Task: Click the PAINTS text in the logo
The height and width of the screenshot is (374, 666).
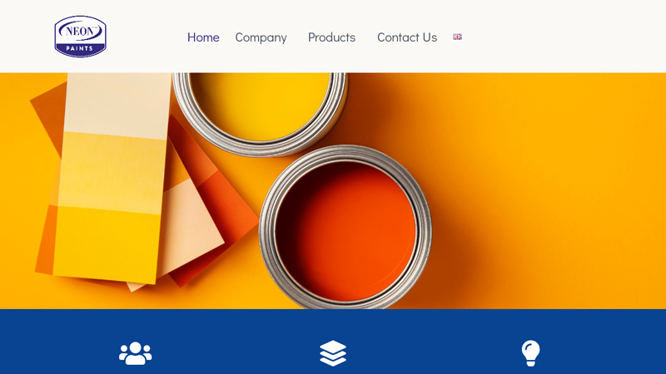Action: 79,49
